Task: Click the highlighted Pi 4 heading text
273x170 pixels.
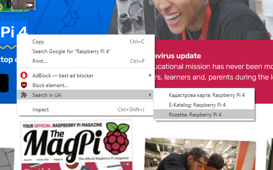Action: 14,32
